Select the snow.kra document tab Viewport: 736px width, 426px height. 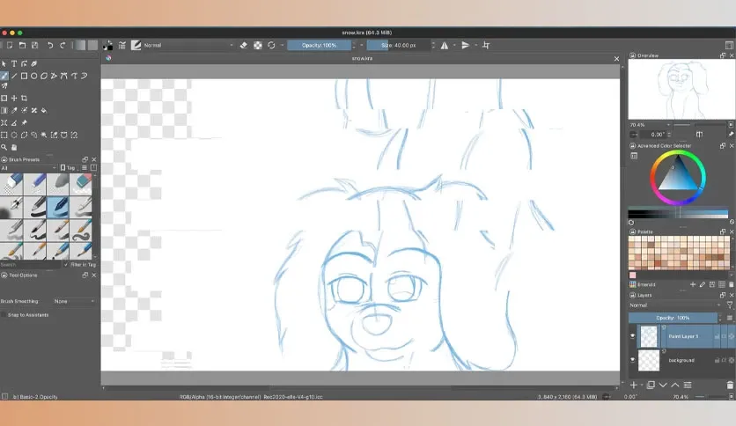[x=362, y=58]
